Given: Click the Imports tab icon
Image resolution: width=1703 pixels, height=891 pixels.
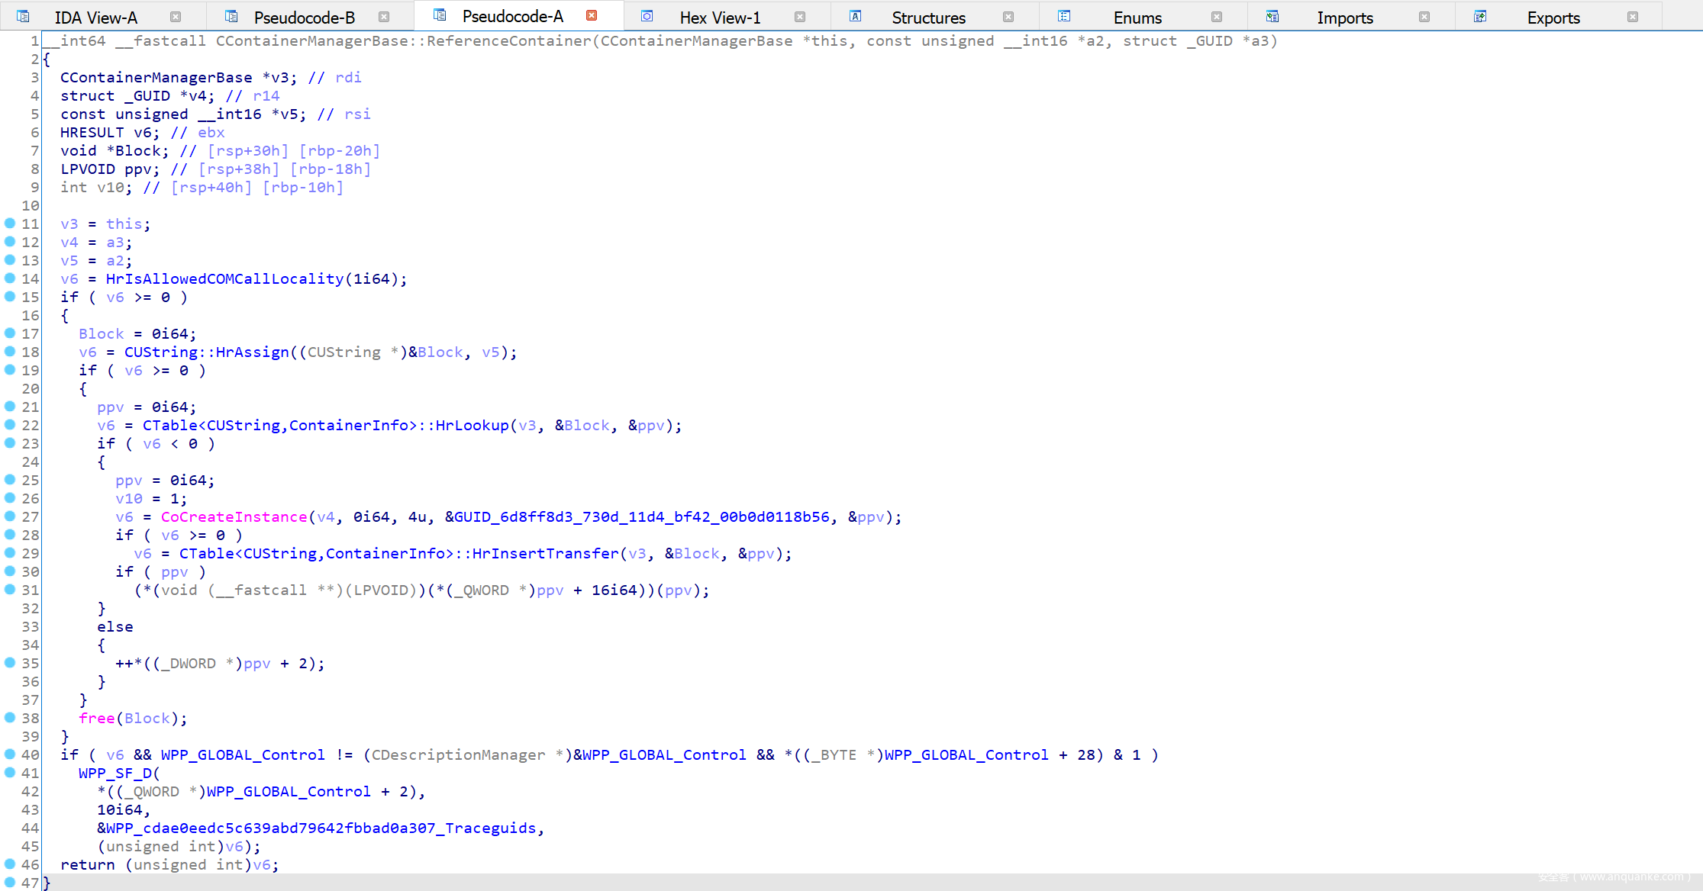Looking at the screenshot, I should [1272, 16].
